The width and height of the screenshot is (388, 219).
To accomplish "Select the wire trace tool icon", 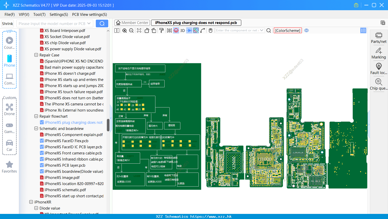I will [203, 30].
